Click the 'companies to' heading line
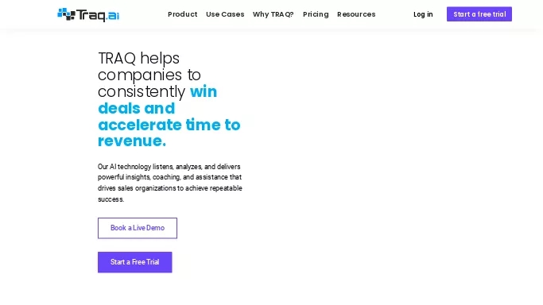 [149, 75]
